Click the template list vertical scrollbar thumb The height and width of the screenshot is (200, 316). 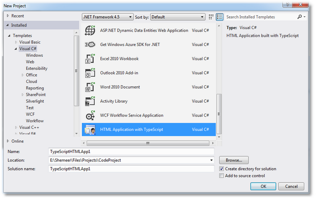pyautogui.click(x=219, y=114)
